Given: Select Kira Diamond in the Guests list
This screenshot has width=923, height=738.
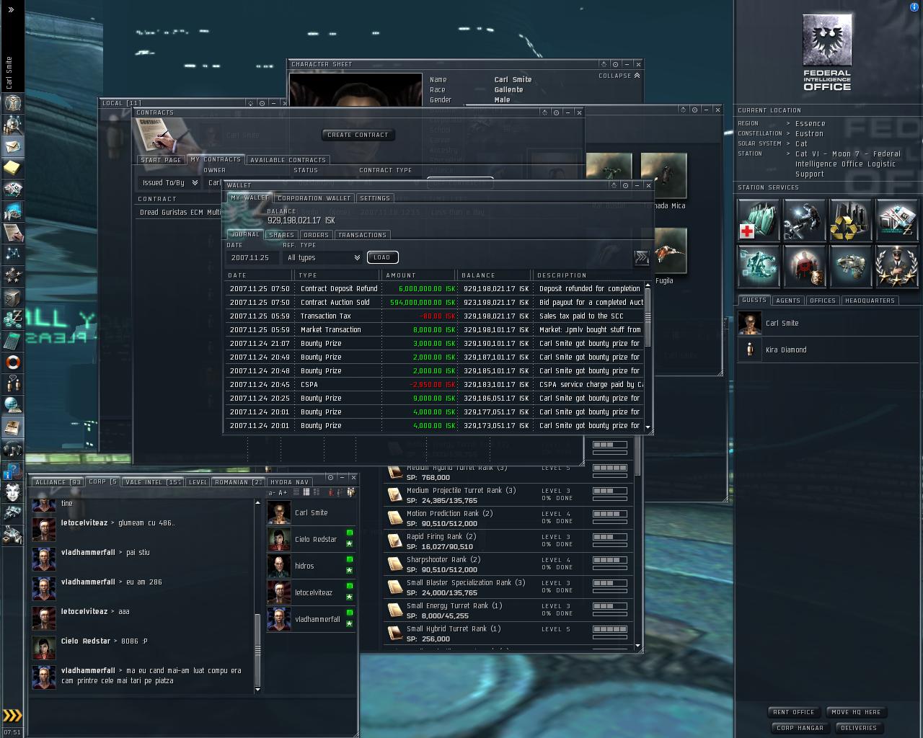Looking at the screenshot, I should pyautogui.click(x=828, y=350).
